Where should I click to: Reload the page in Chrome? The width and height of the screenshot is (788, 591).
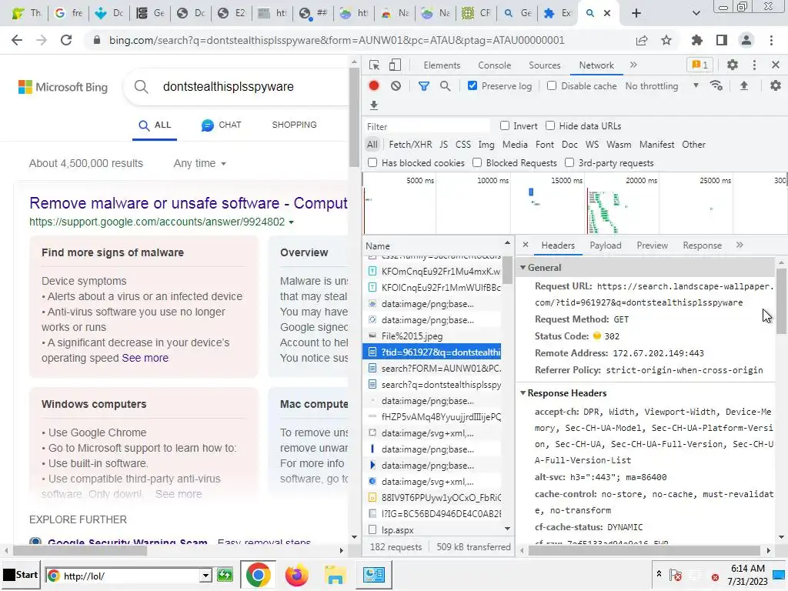66,40
